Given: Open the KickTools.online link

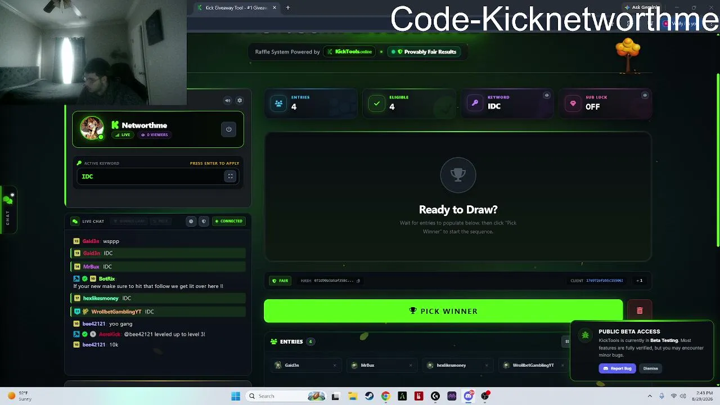Looking at the screenshot, I should 350,52.
